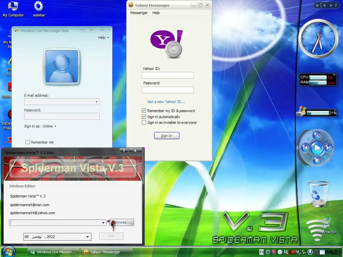
Task: Focus the Live Messenger Password field
Action: pyautogui.click(x=62, y=116)
